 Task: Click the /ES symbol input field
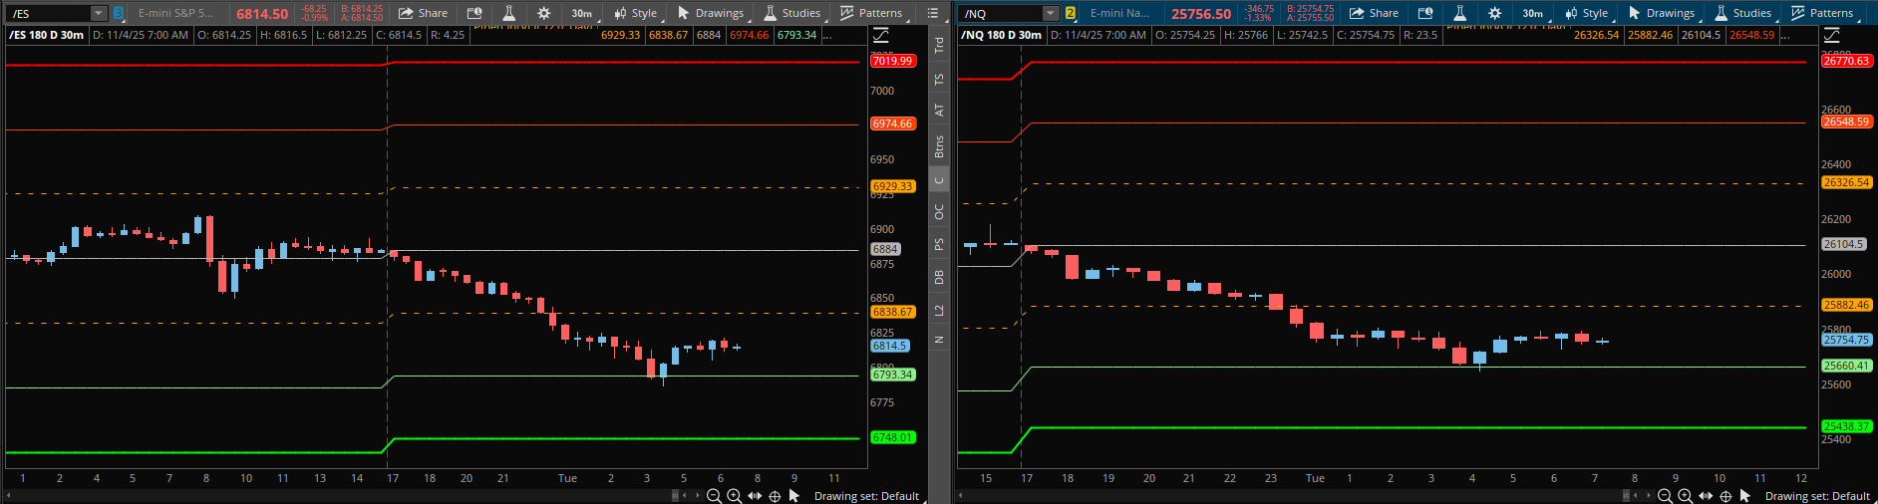(50, 13)
